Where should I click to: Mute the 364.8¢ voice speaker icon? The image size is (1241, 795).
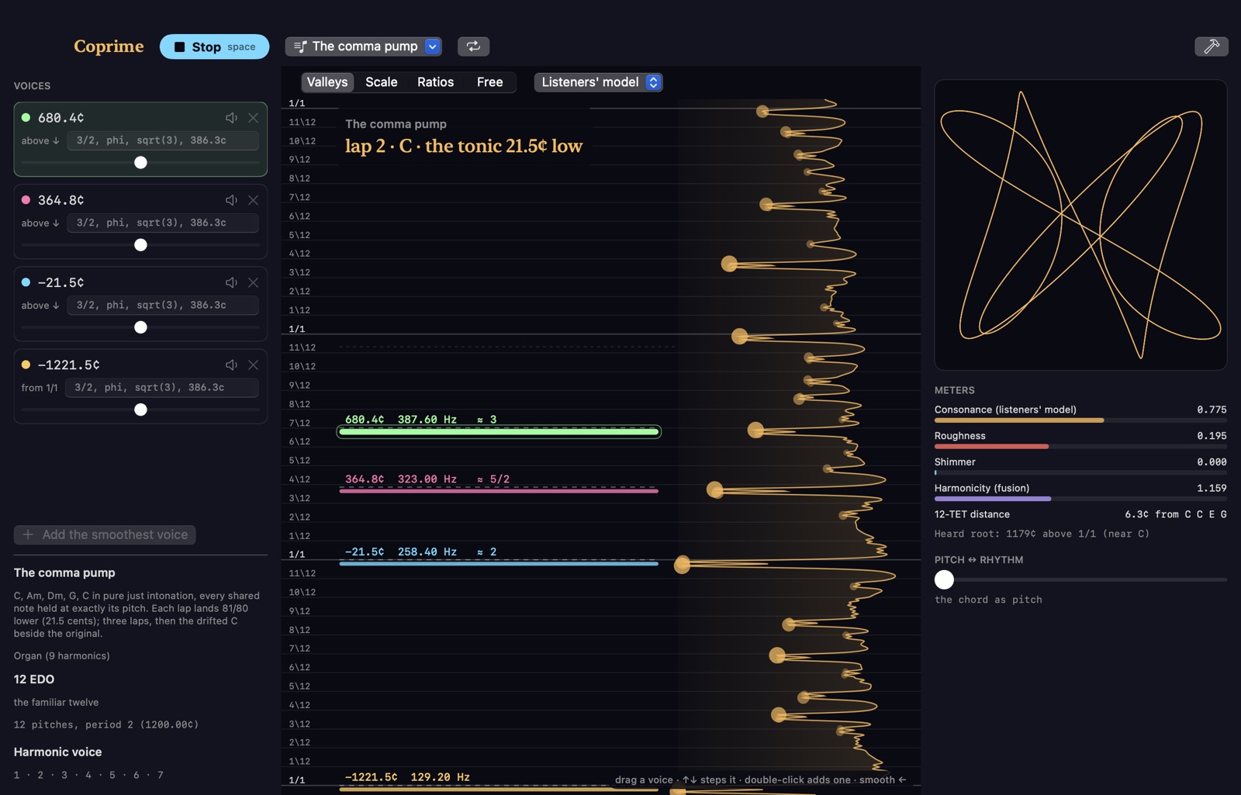[x=231, y=200]
